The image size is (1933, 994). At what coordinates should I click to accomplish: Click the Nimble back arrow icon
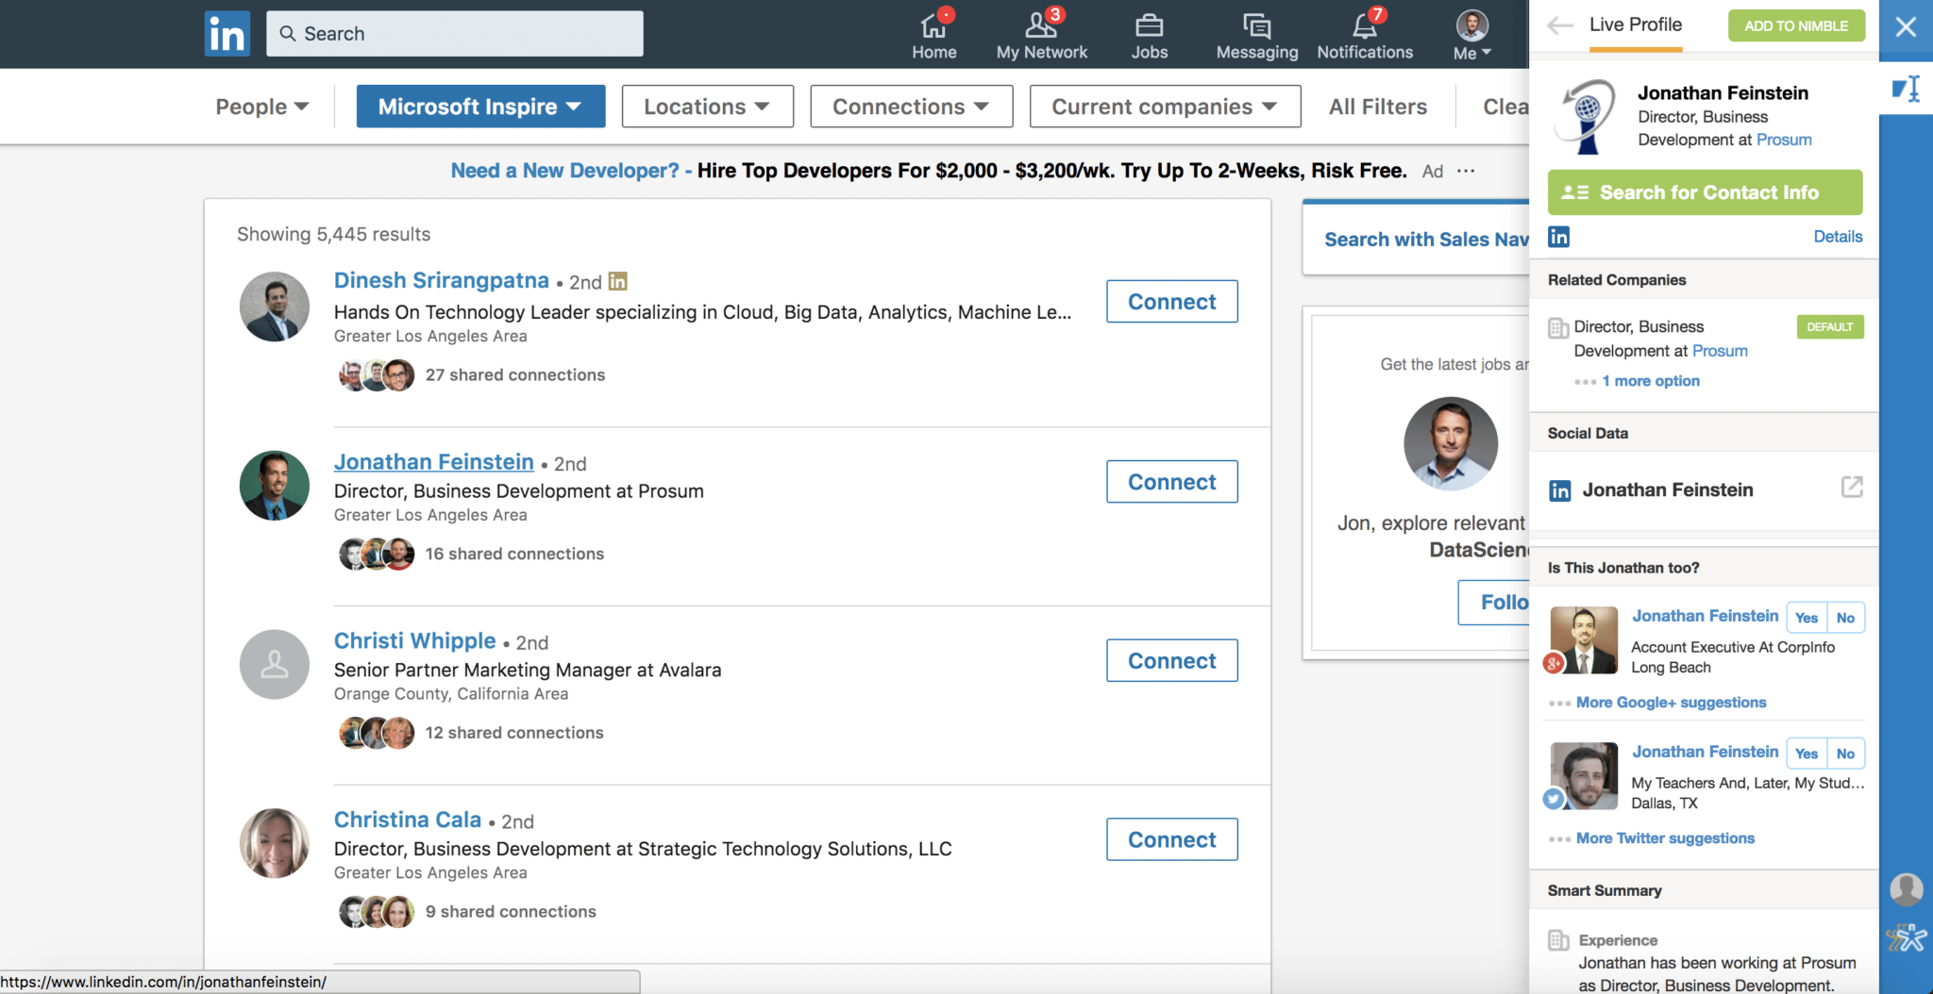point(1560,26)
